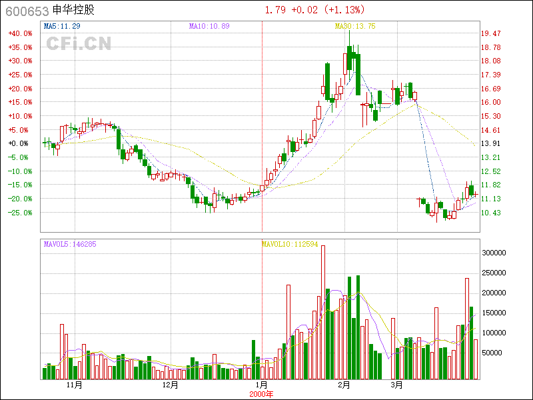
Task: Click the -15.0% axis label
Action: [x=21, y=185]
